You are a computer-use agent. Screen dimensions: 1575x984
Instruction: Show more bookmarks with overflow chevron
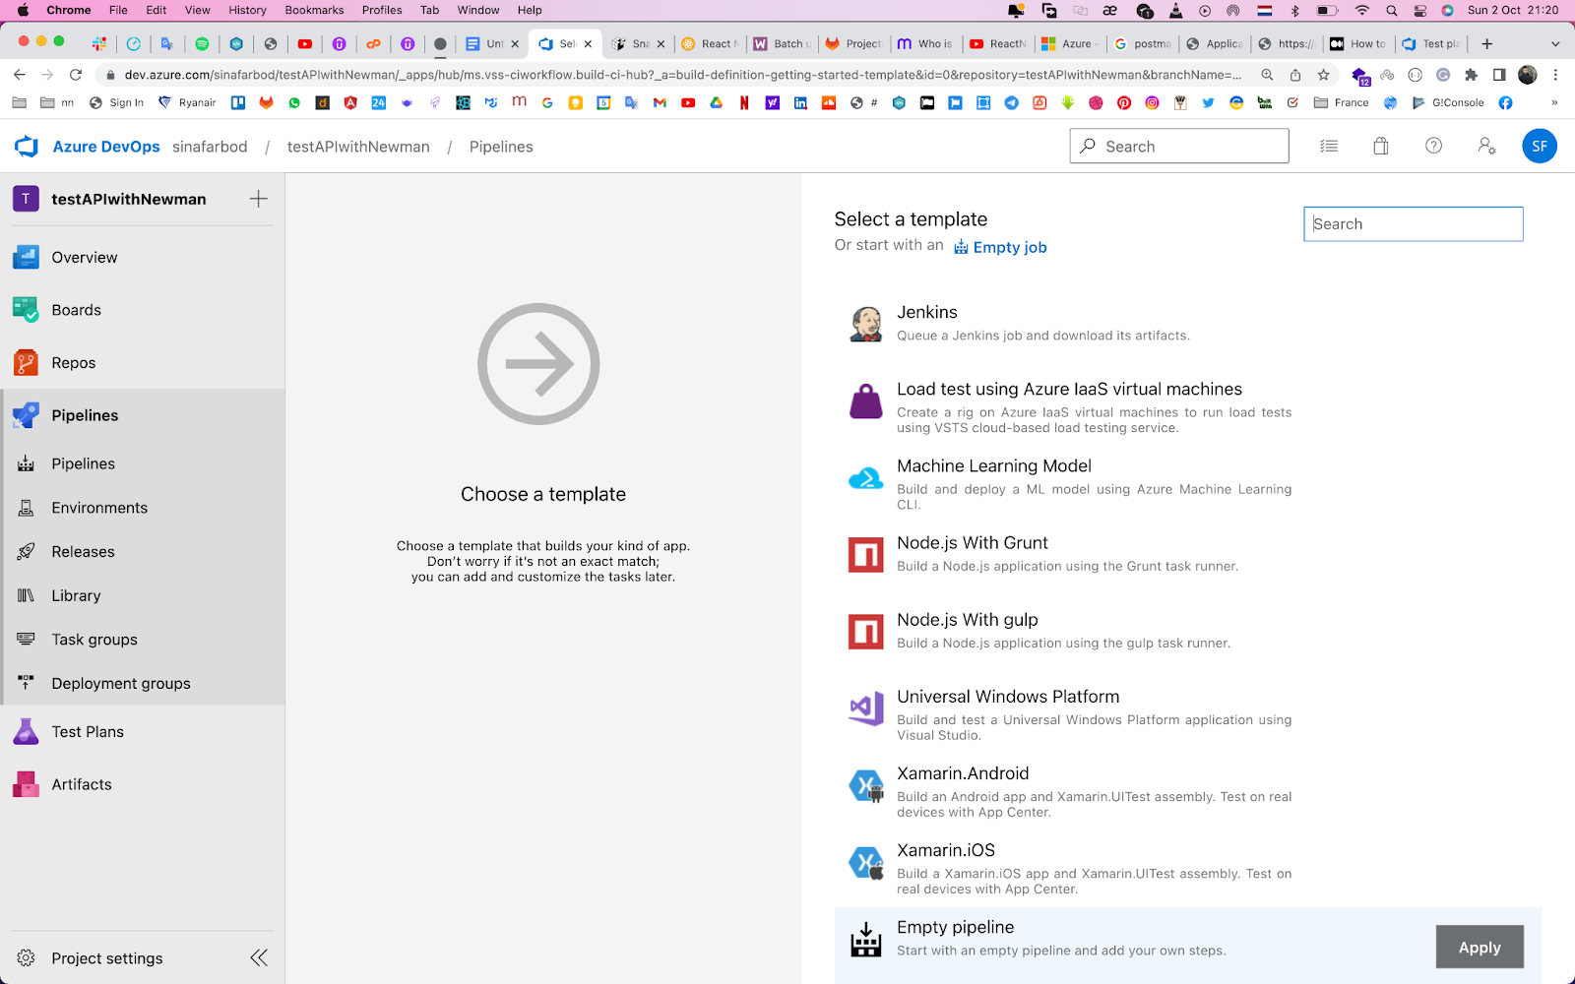click(x=1554, y=102)
